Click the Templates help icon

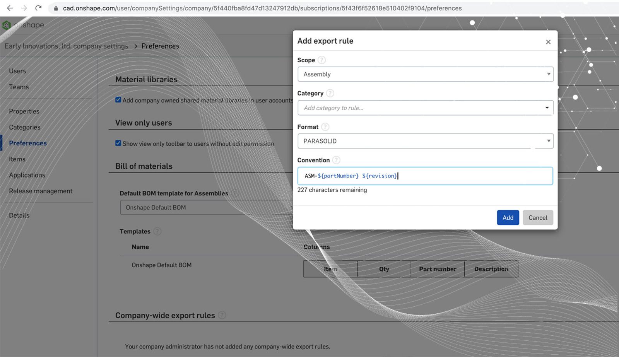157,231
